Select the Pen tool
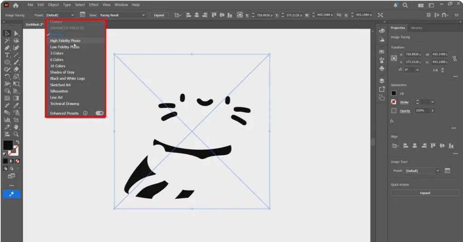Image resolution: width=463 pixels, height=242 pixels. coord(7,48)
